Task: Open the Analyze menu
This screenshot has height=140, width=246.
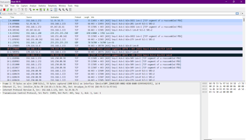Action: click(x=33, y=6)
